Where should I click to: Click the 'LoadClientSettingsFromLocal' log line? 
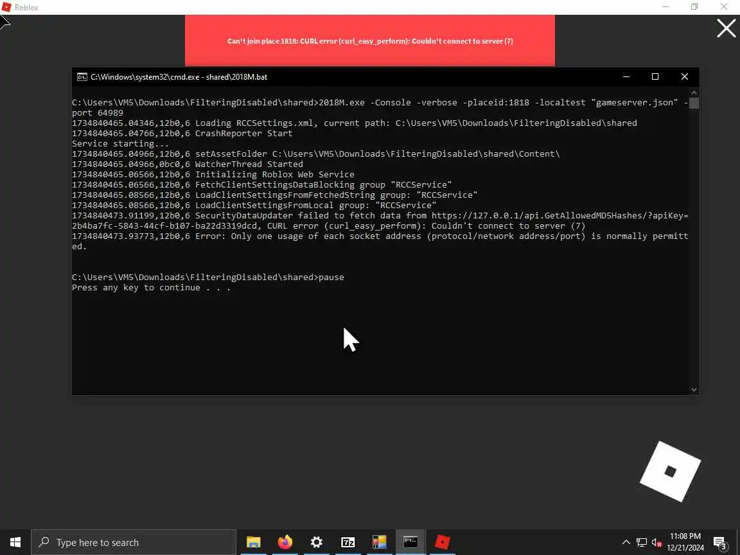point(254,206)
